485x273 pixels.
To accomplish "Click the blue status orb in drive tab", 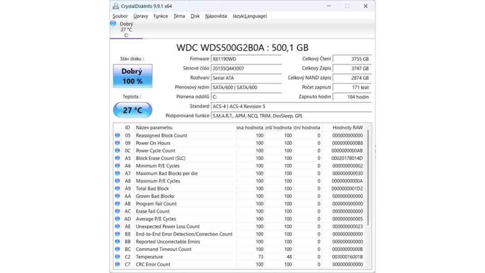I will (113, 23).
